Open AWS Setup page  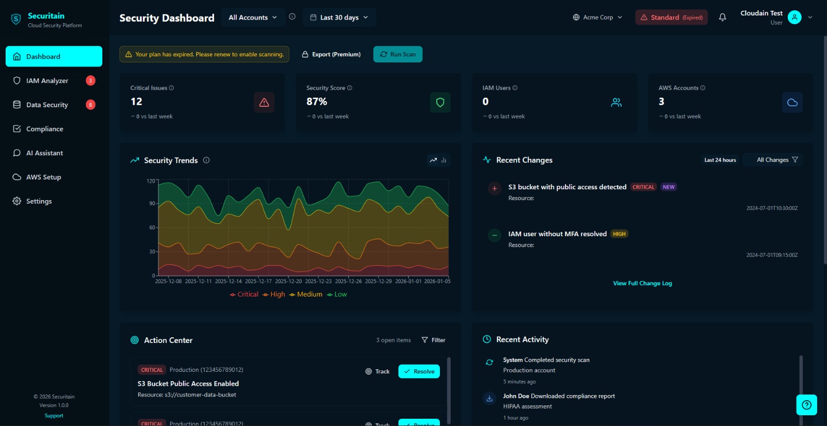(x=54, y=177)
